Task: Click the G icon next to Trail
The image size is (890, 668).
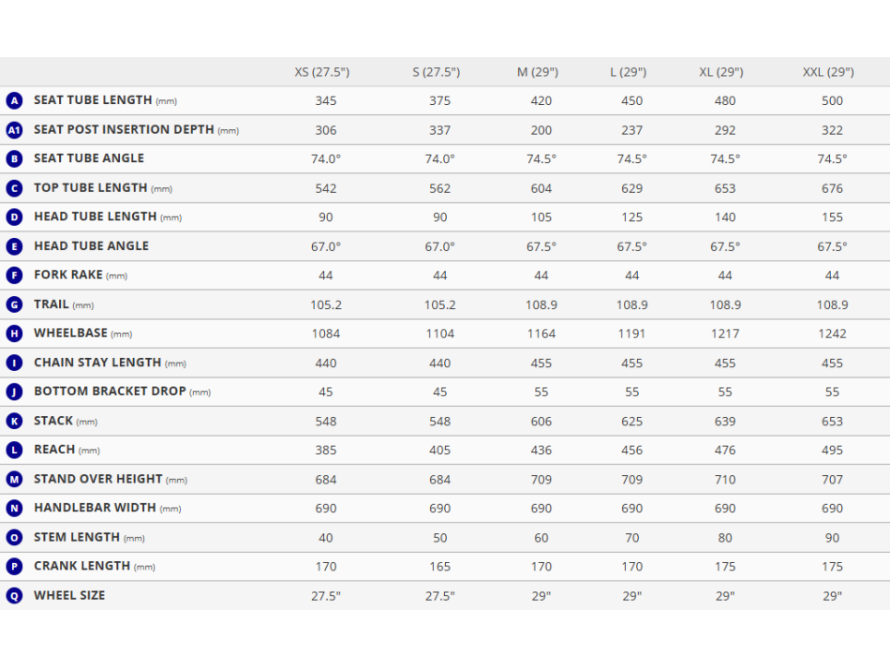Action: [x=14, y=304]
